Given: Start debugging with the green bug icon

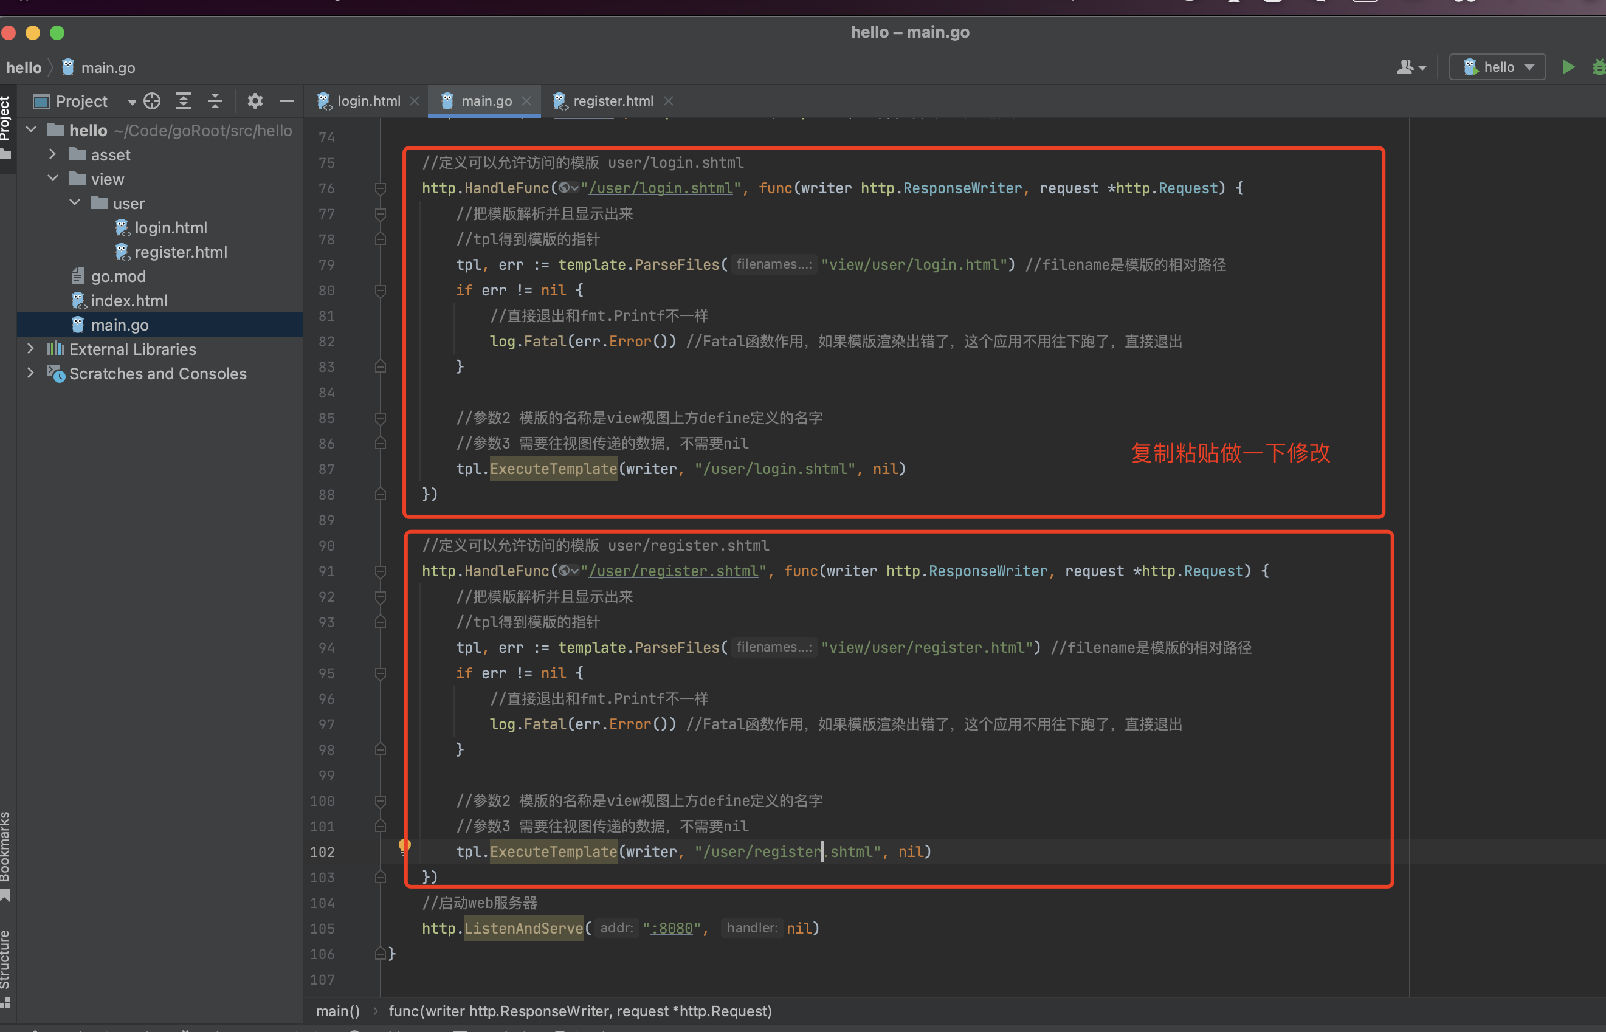Looking at the screenshot, I should click(1599, 67).
